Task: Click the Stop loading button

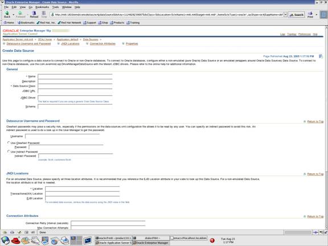Action: click(44, 14)
